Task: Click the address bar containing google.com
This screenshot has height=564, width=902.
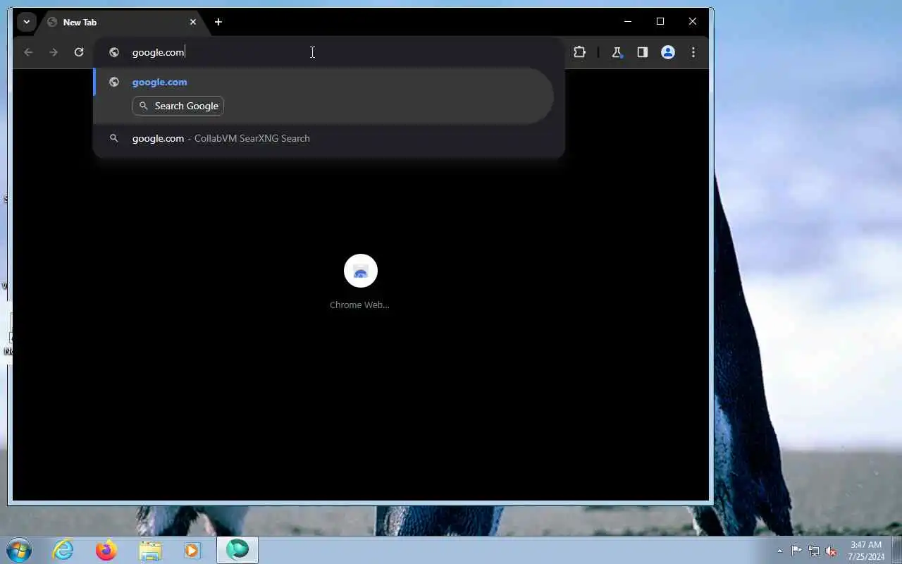Action: 328,52
